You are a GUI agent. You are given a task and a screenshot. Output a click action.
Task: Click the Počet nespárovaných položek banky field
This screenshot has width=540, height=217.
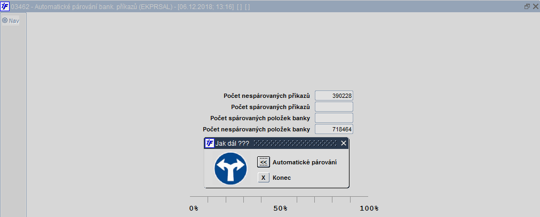[x=334, y=129]
